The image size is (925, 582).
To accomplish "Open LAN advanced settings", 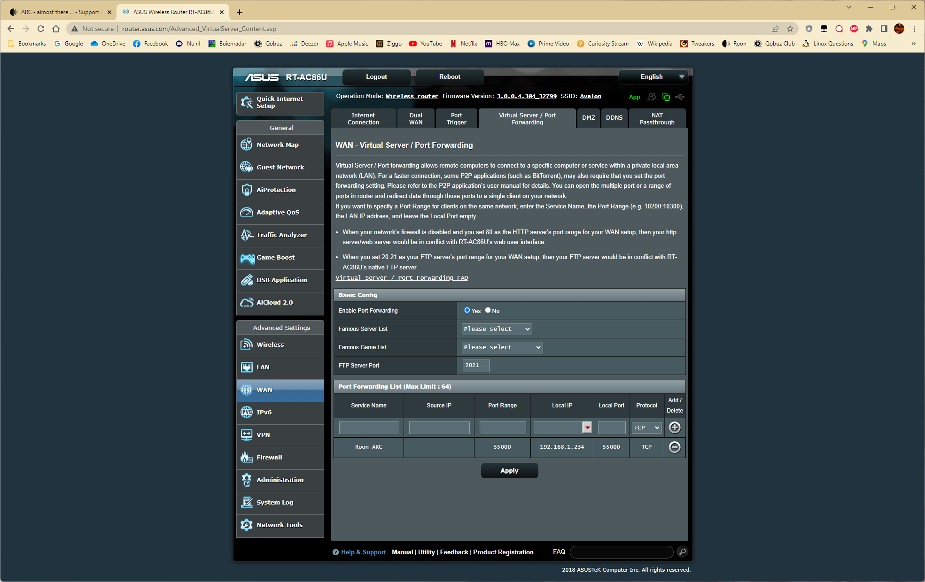I will (x=280, y=368).
